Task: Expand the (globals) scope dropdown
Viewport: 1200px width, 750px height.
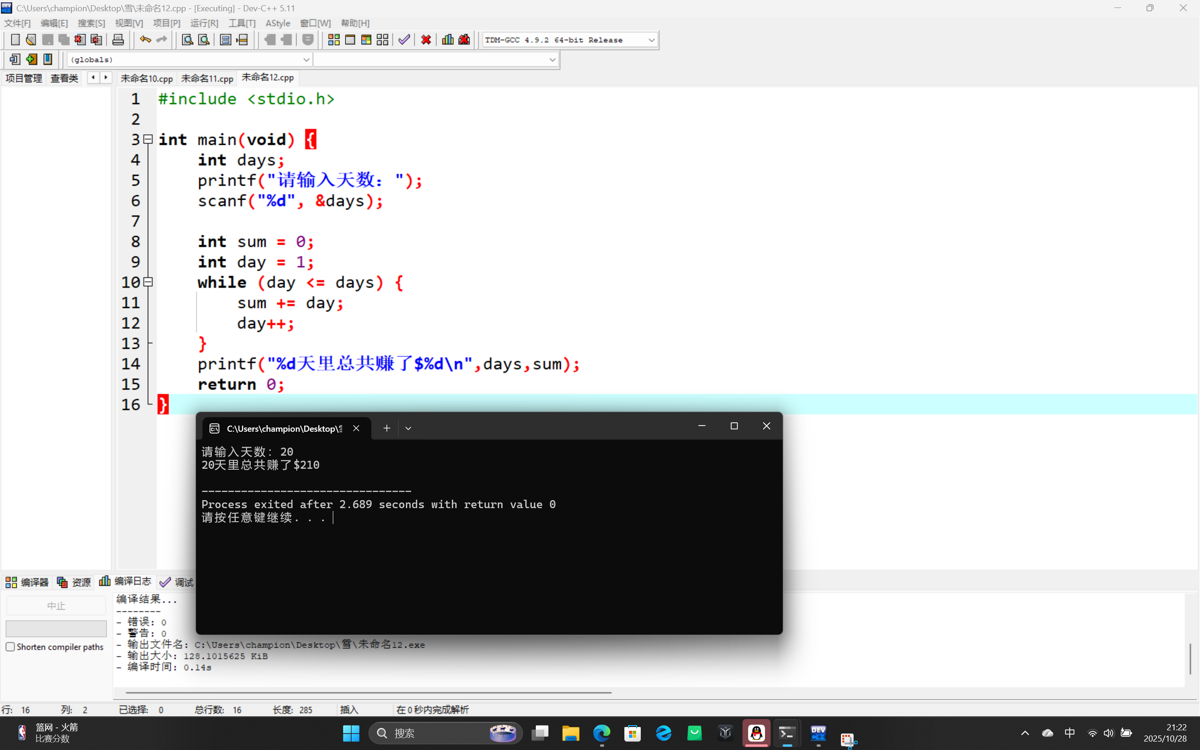Action: (306, 60)
